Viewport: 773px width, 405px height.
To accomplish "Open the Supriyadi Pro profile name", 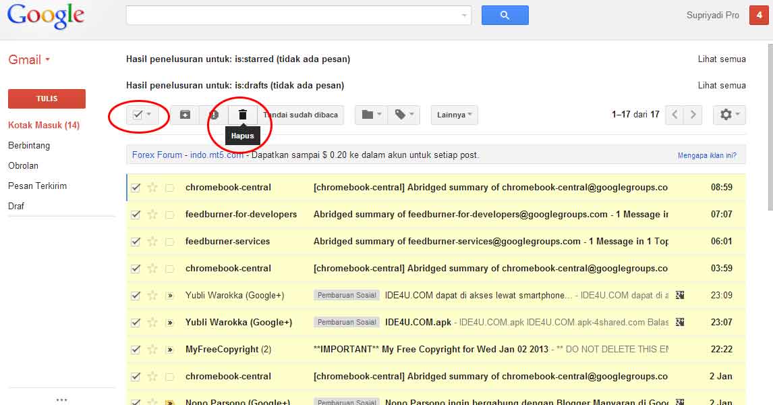I will click(712, 16).
